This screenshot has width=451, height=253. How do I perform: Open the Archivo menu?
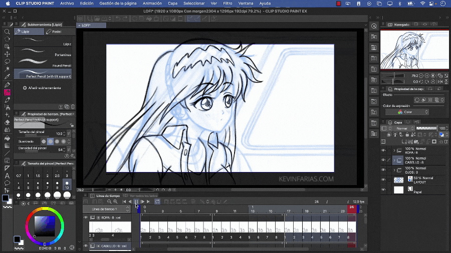pos(67,3)
